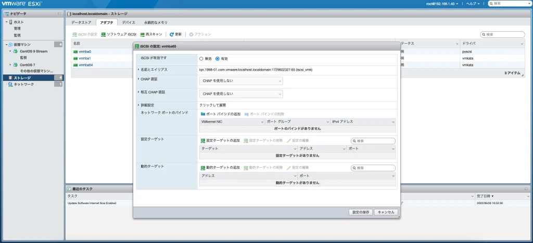
Task: Click the ネットワーク icon in navigator
Action: 11,84
